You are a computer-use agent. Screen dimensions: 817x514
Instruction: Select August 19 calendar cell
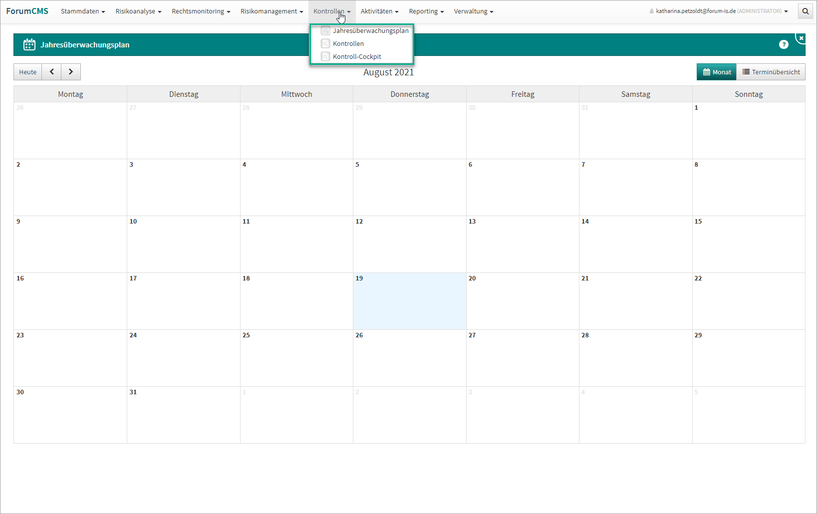click(410, 301)
